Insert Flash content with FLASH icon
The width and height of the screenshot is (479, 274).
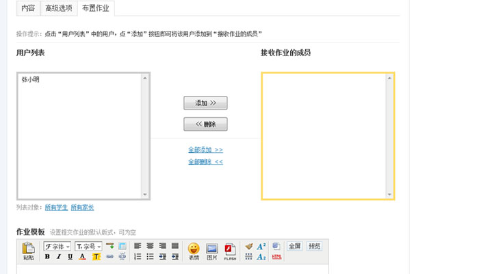click(x=230, y=251)
